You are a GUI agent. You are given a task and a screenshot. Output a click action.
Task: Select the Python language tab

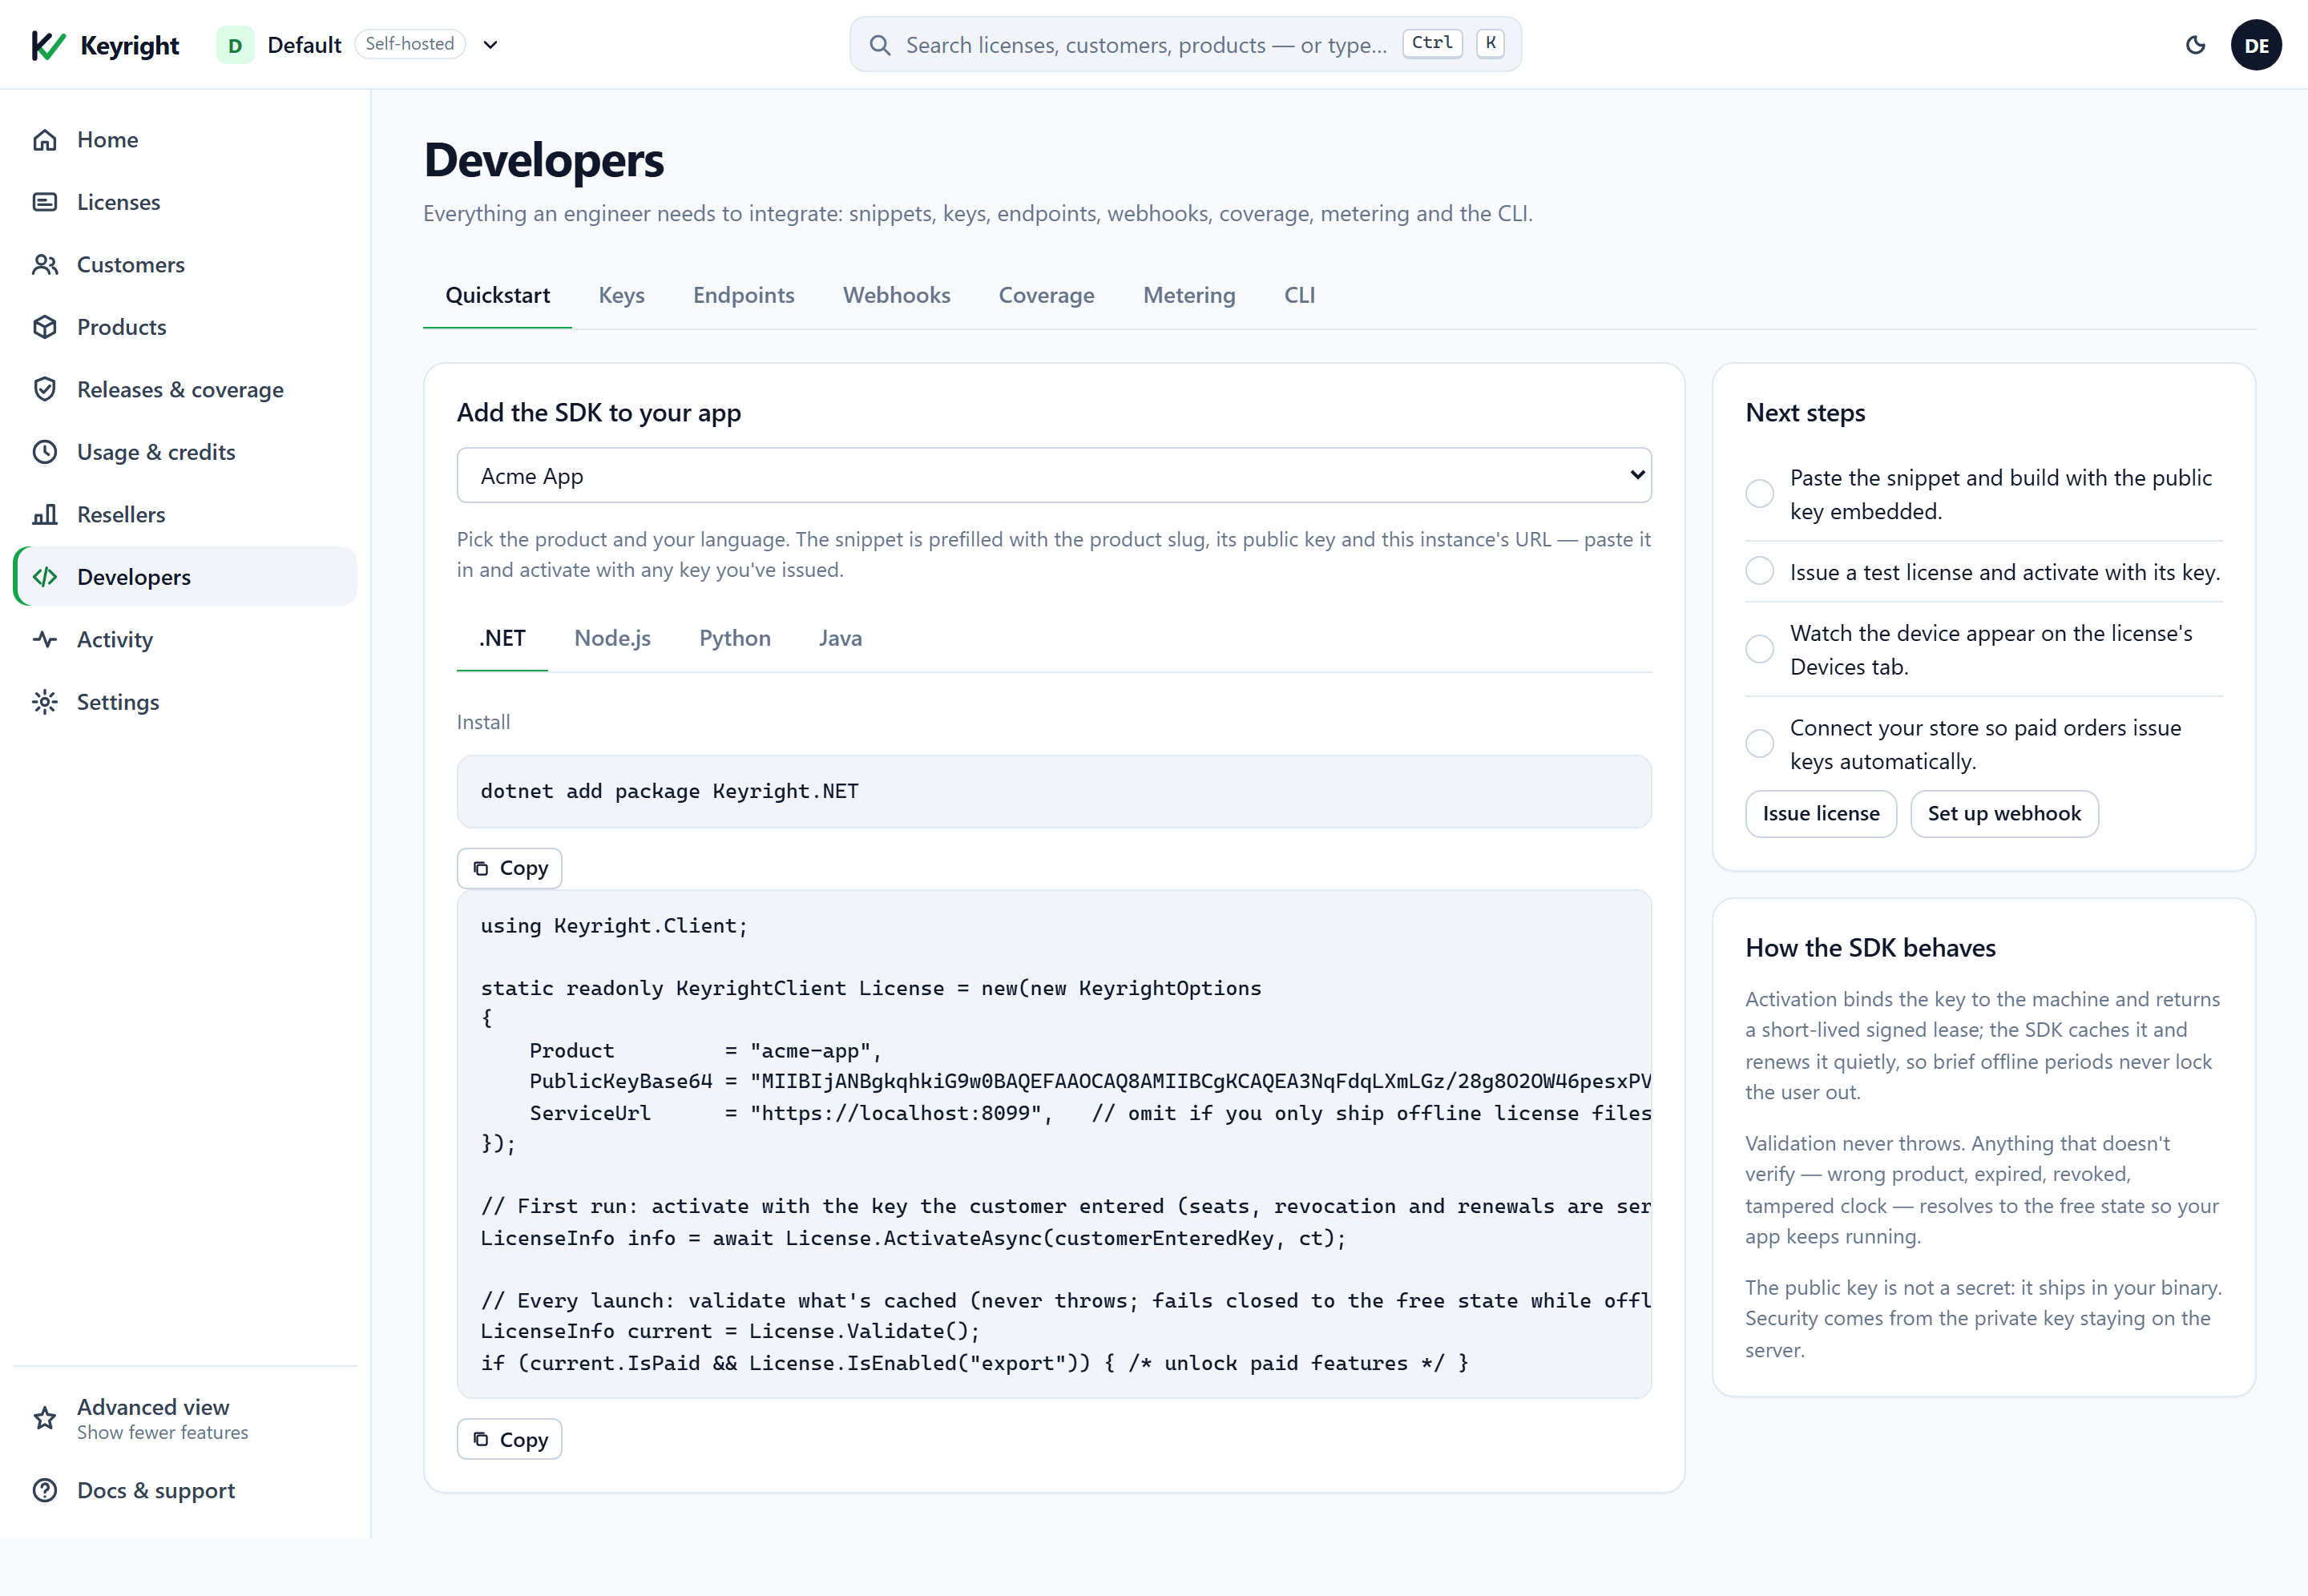coord(734,638)
